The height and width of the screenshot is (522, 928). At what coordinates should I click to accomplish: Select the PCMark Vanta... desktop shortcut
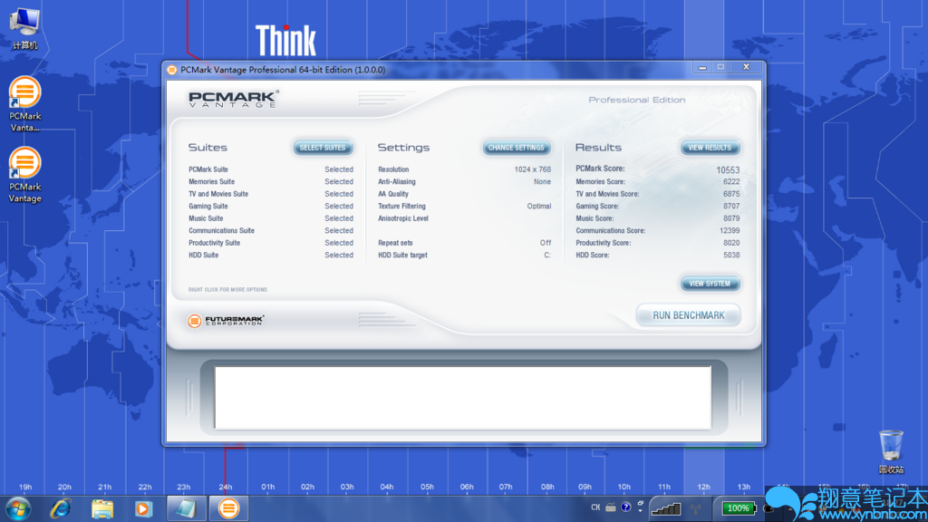click(x=24, y=104)
